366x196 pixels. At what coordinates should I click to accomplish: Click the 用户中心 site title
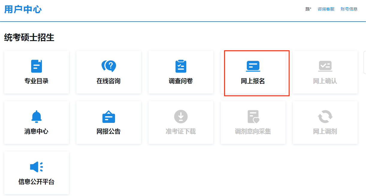[x=23, y=9]
